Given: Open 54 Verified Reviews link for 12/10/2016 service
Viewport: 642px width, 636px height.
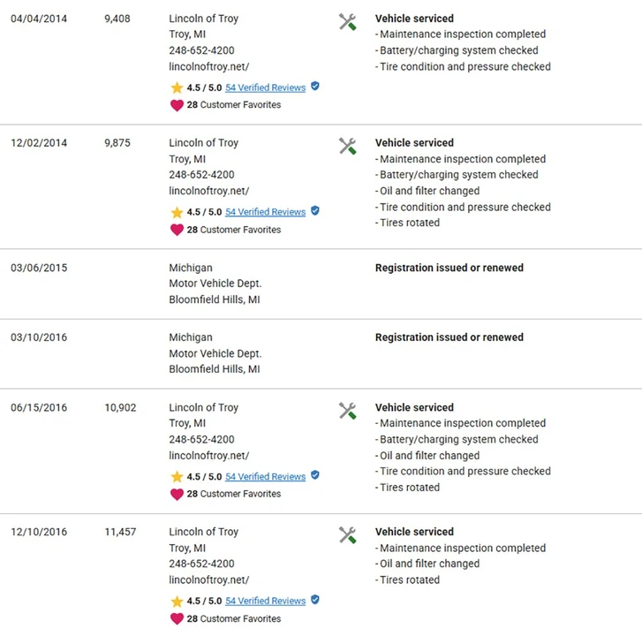Looking at the screenshot, I should (x=265, y=601).
